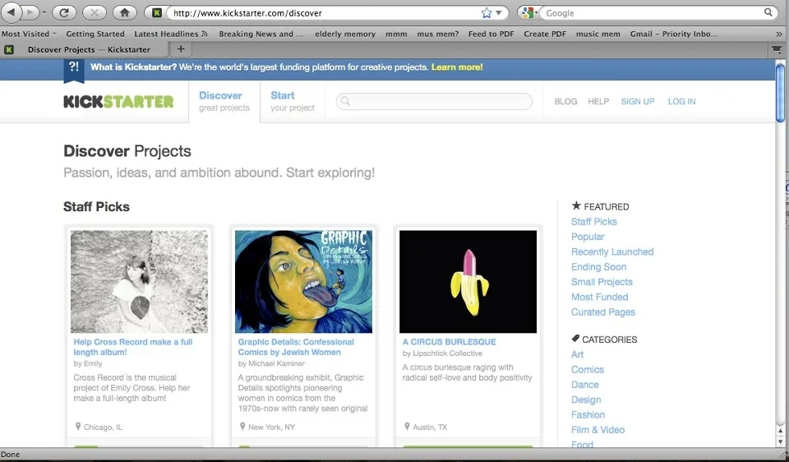
Task: Open the Most Funded link
Action: pos(600,297)
